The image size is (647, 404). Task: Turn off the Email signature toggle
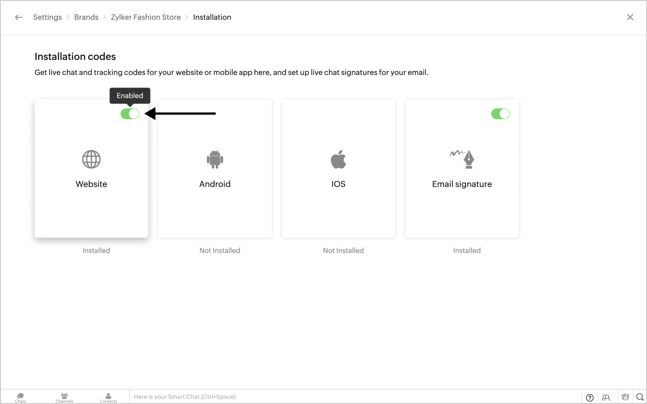tap(501, 114)
